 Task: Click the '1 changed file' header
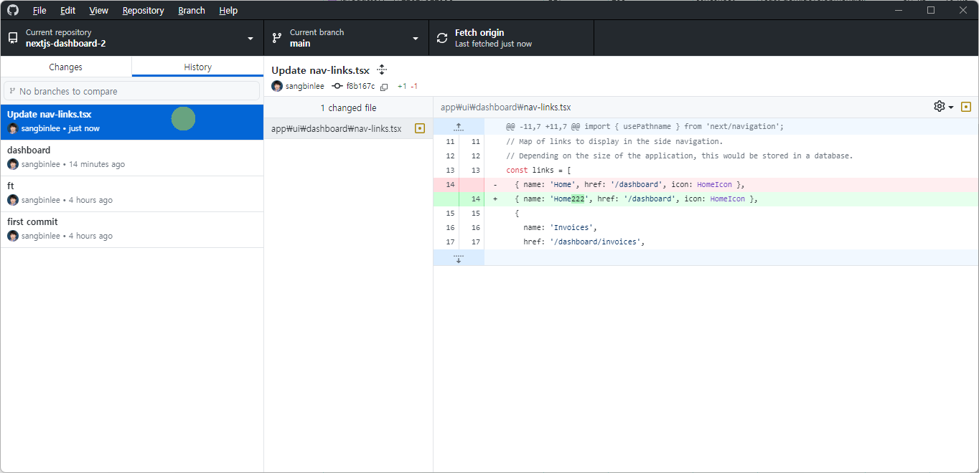click(348, 107)
